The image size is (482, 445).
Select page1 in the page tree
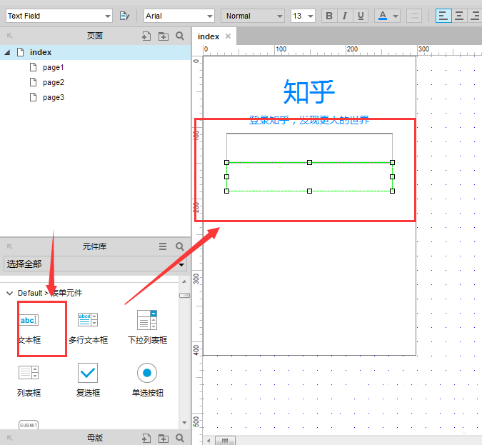[x=53, y=67]
